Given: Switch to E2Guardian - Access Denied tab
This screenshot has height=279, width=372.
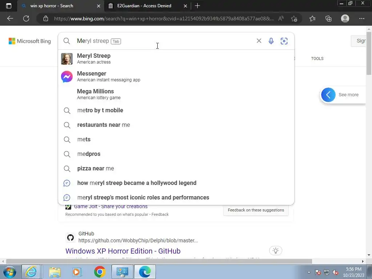Looking at the screenshot, I should pyautogui.click(x=147, y=6).
